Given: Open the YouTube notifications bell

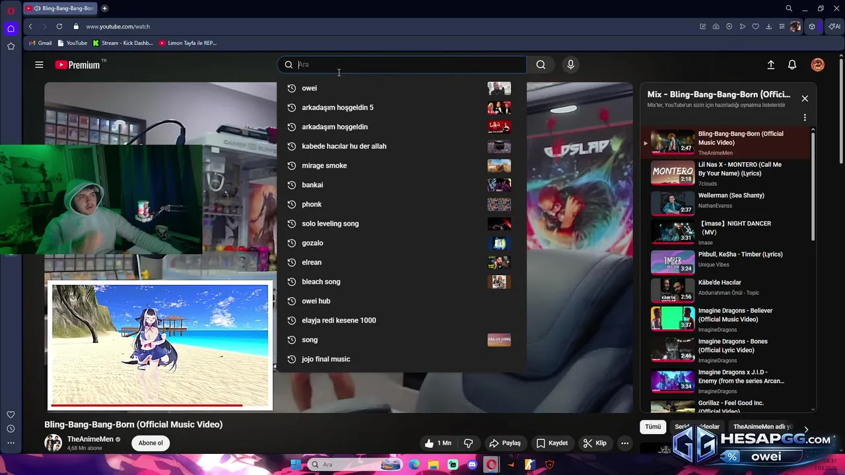Looking at the screenshot, I should click(792, 65).
